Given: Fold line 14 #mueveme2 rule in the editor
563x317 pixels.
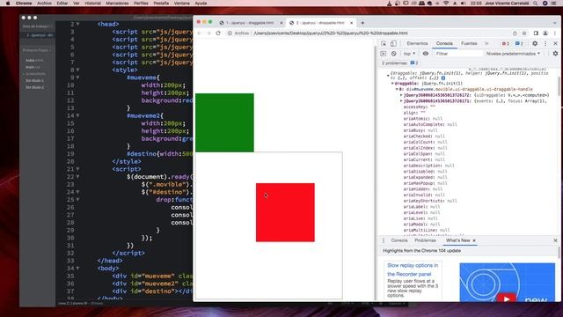Looking at the screenshot, I should pos(77,115).
